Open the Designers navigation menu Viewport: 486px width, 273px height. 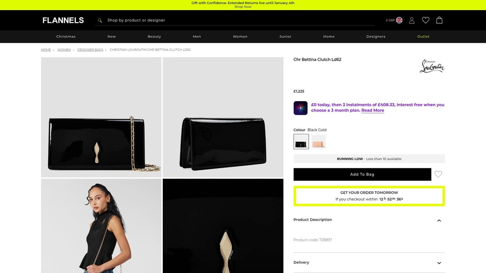click(x=376, y=36)
